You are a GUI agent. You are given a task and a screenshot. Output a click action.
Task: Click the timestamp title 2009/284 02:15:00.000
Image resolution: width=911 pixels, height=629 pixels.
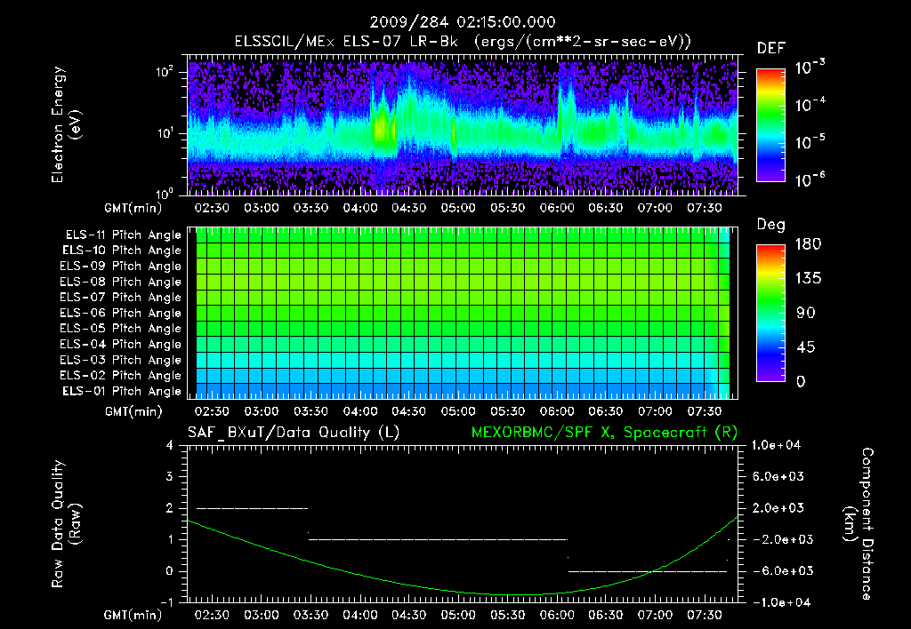463,22
